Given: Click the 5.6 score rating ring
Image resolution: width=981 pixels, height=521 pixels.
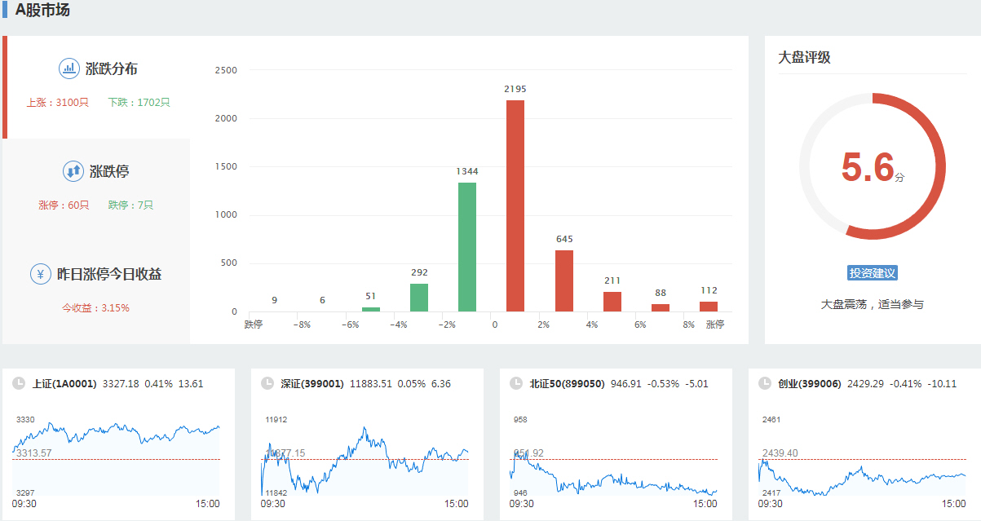Looking at the screenshot, I should click(x=872, y=166).
